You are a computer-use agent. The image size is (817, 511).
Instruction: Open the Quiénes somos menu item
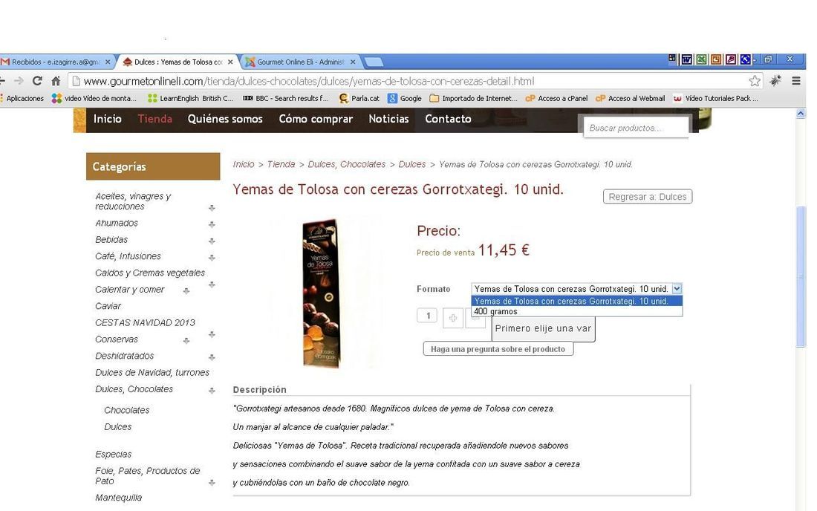pos(225,119)
